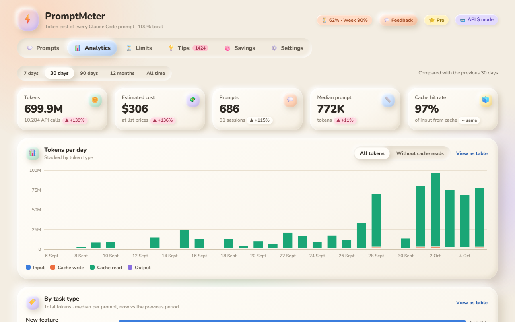
Task: Click the Tokens card coin icon
Action: (95, 100)
